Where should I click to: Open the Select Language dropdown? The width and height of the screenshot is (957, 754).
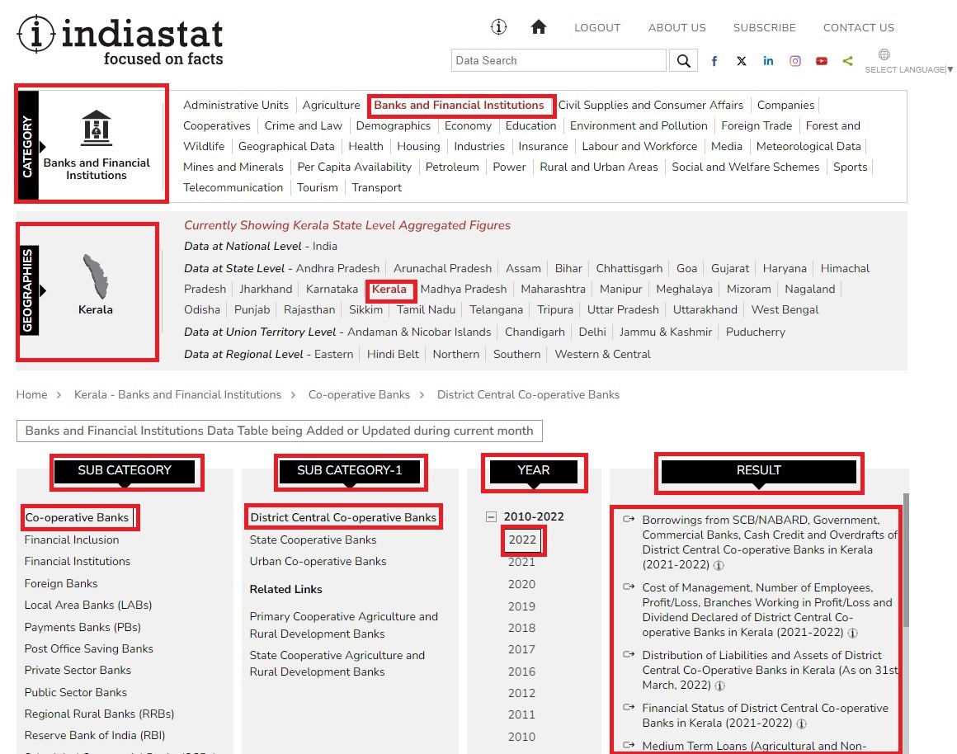click(907, 69)
